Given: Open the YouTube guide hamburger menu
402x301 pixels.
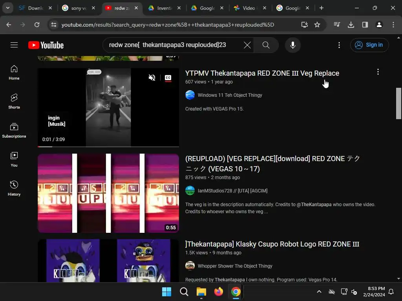Looking at the screenshot, I should point(14,45).
